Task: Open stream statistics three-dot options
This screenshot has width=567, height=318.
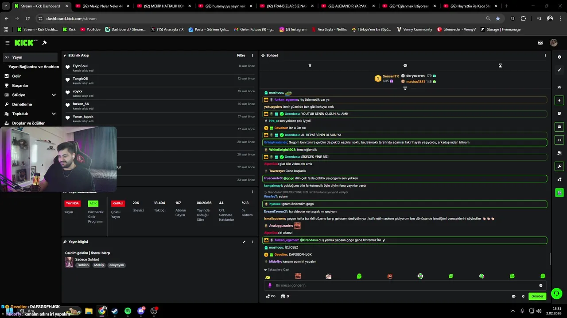Action: point(252,192)
